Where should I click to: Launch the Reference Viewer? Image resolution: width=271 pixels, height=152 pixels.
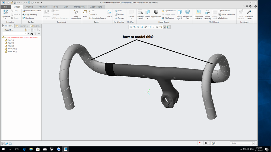coord(249,15)
